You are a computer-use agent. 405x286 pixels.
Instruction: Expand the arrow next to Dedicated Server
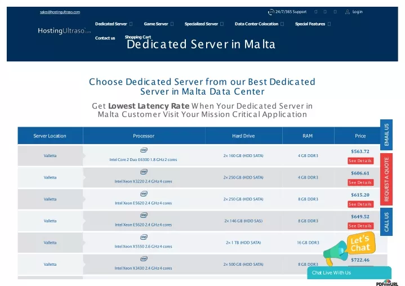131,24
